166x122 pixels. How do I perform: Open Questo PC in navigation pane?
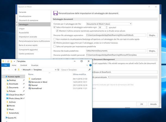point(12,118)
